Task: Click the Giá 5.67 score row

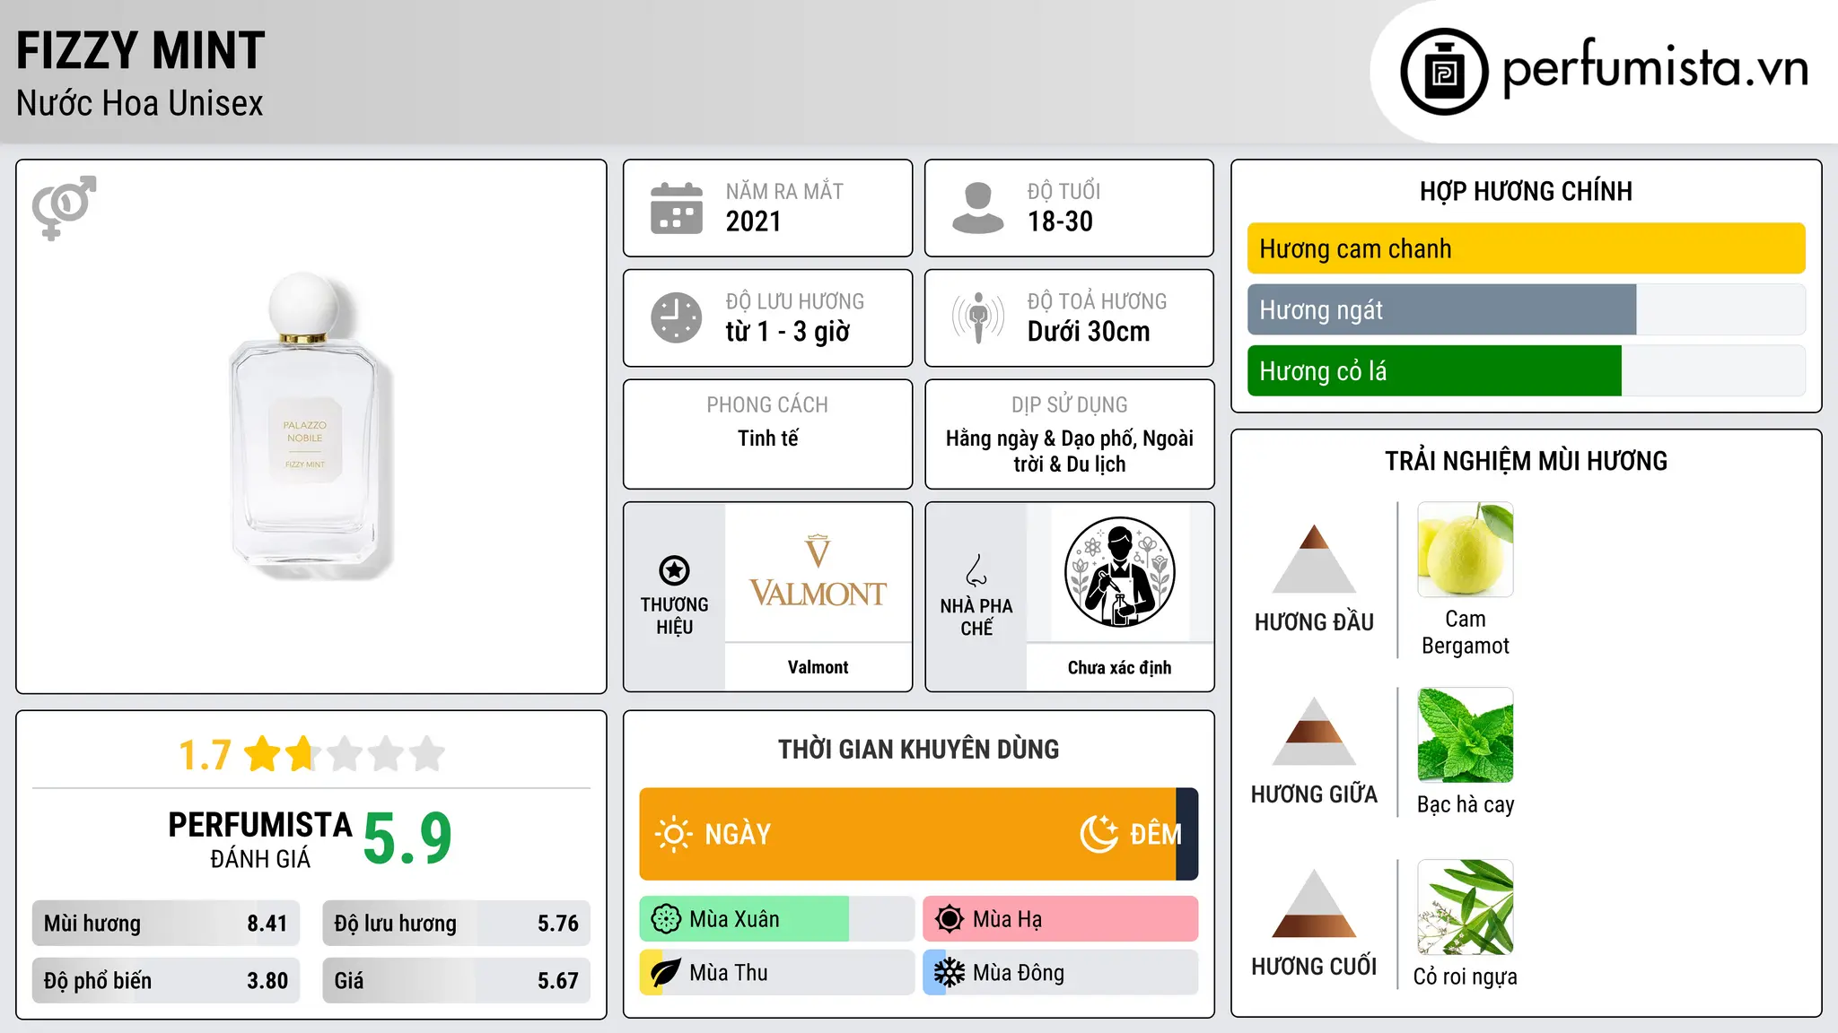Action: [456, 981]
